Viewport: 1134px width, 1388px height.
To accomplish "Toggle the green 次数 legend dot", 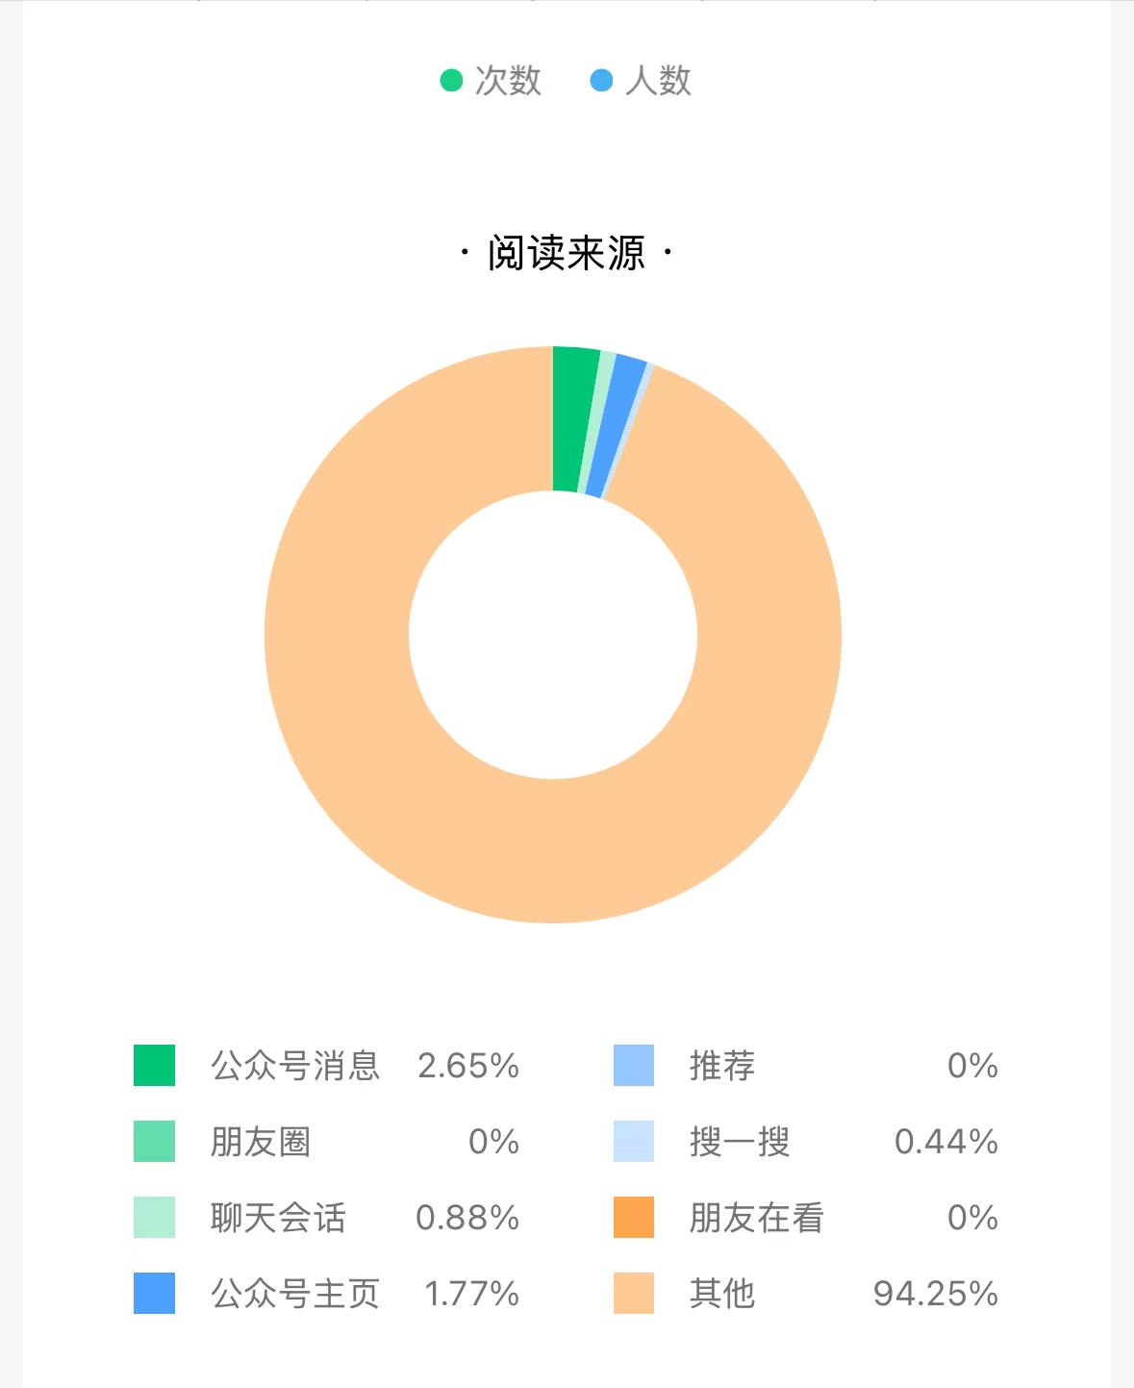I will click(x=451, y=81).
